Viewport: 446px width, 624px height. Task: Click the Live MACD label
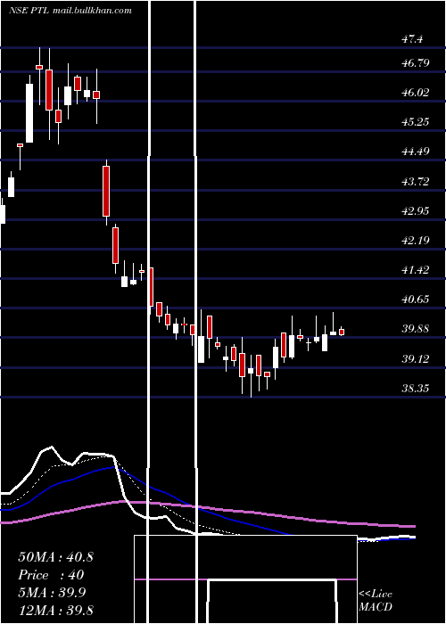(x=376, y=600)
